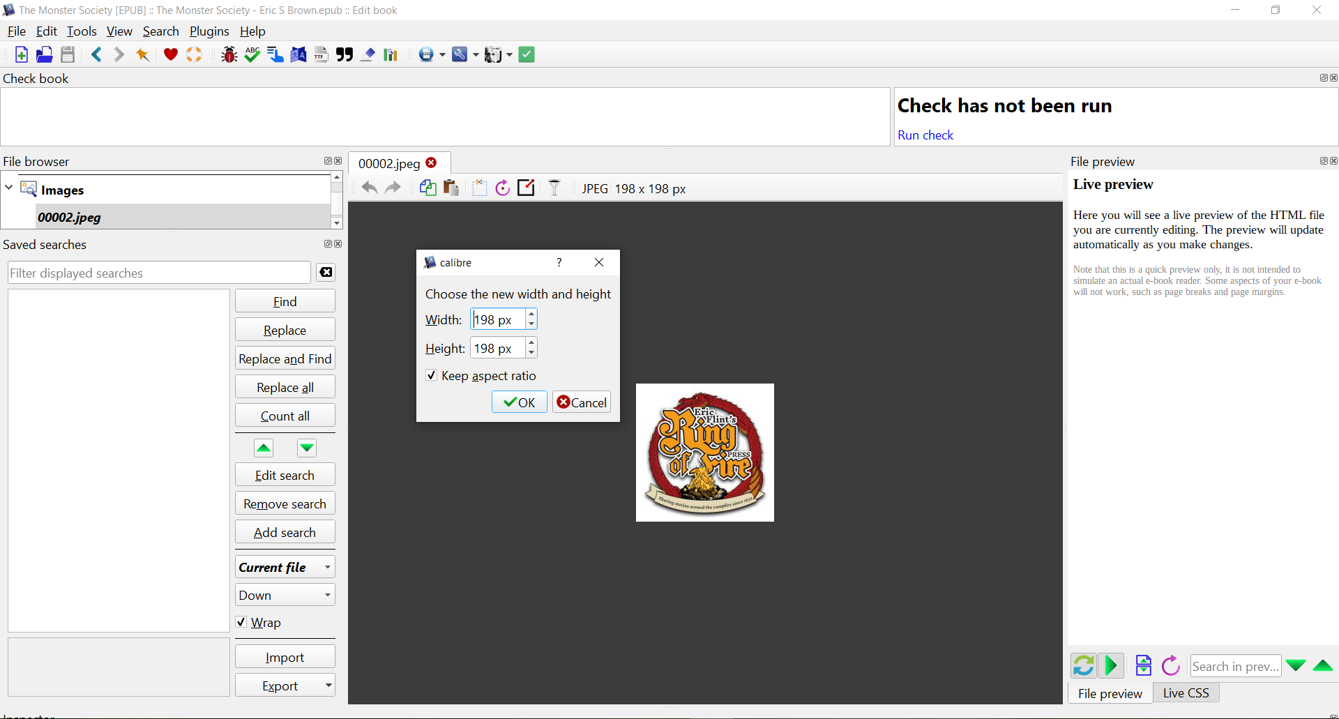Screen dimensions: 1339x719
Task: Save the book with the floppy disk icon
Action: [68, 54]
